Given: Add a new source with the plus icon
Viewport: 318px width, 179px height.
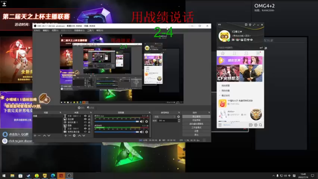Looking at the screenshot, I should [66, 136].
